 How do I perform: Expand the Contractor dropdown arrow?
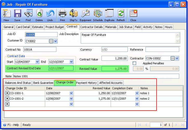[x=177, y=58]
